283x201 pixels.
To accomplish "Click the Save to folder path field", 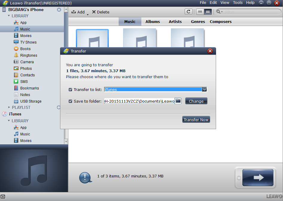I will [x=139, y=101].
